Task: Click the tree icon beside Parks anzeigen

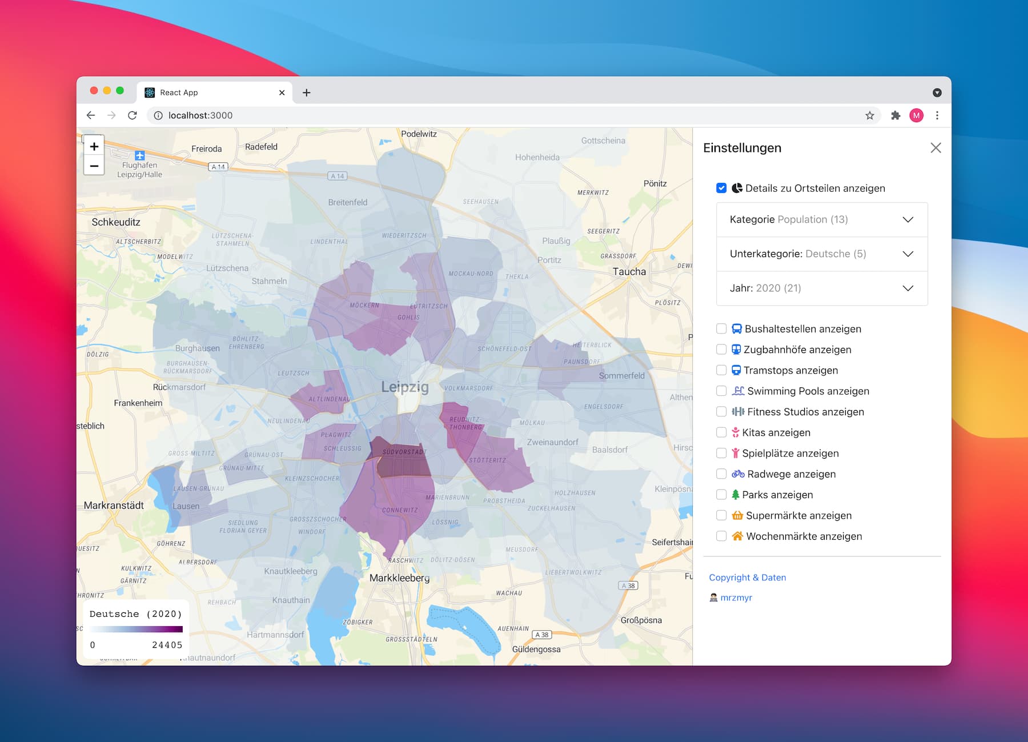Action: [x=737, y=494]
